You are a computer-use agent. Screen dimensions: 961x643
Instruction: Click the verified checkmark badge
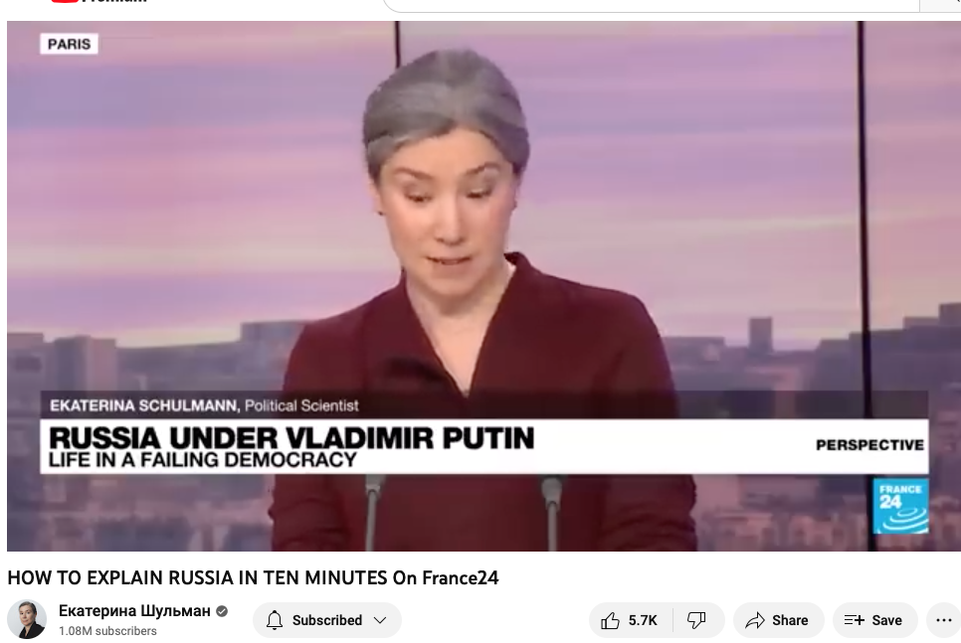[x=222, y=610]
